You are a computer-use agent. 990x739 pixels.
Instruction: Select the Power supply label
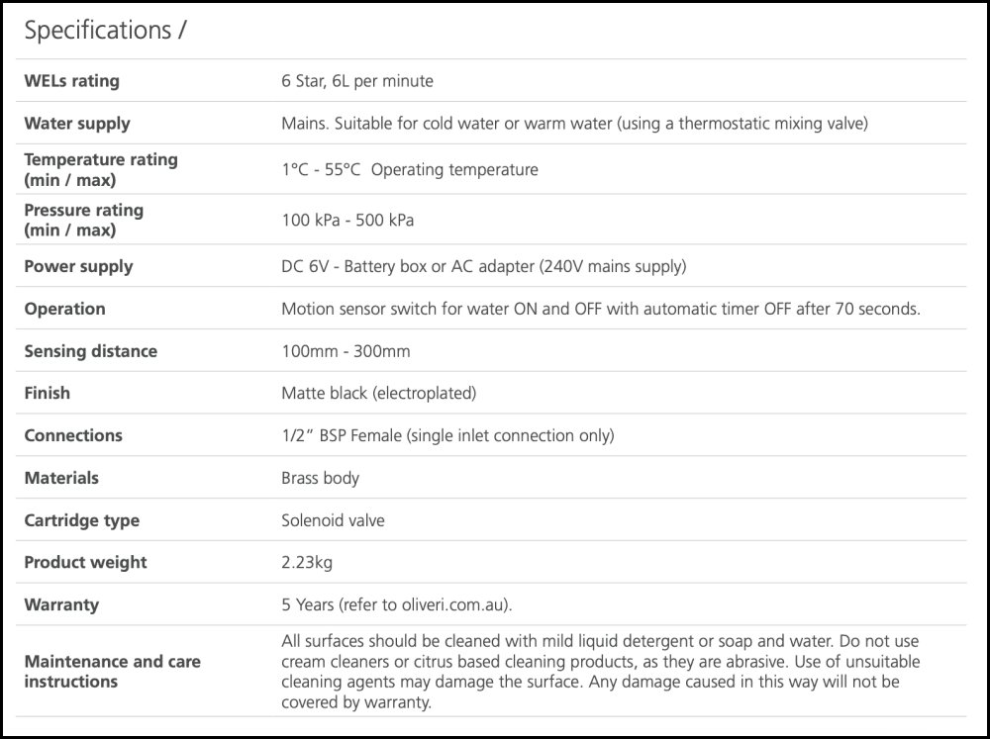78,266
